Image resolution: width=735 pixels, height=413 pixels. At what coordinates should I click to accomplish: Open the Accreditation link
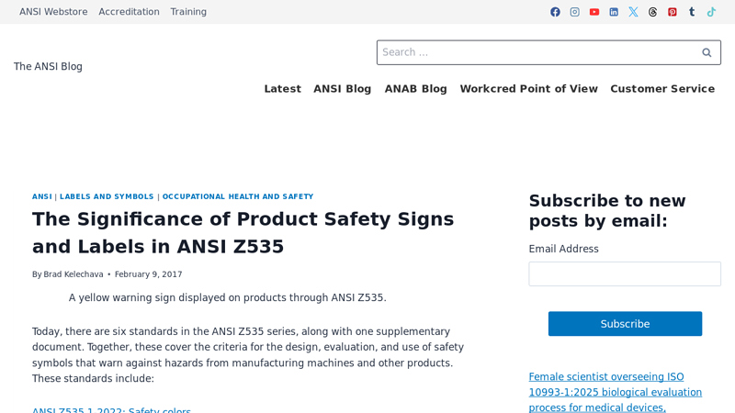(x=129, y=12)
